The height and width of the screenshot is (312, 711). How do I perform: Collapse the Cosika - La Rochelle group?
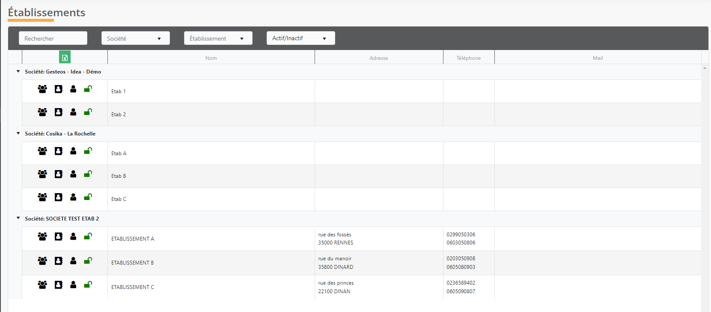[18, 134]
